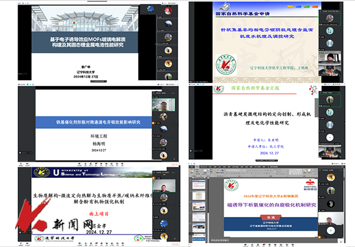The height and width of the screenshot is (247, 355).
Task: Click green share-screen icon in toolbar above biomass slide
Action: 79,164
